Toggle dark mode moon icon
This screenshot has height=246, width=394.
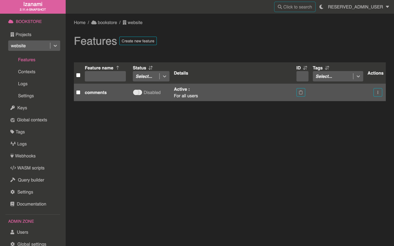[321, 7]
